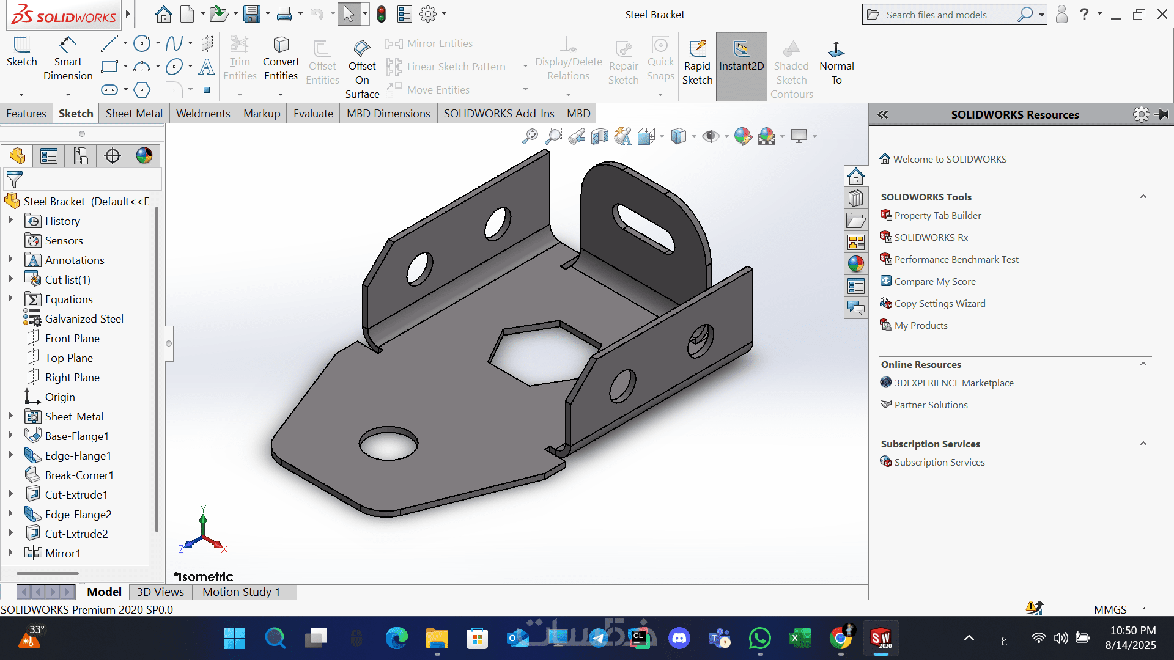Open the Property Tab Builder link
The width and height of the screenshot is (1174, 660).
point(937,215)
